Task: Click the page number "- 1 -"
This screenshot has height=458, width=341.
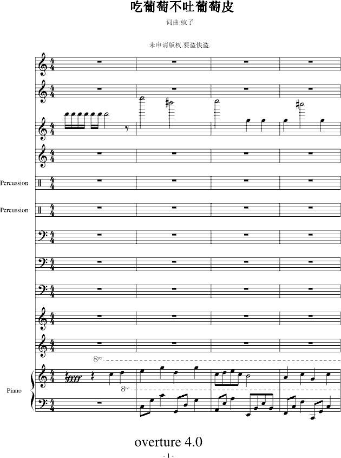Action: coord(168,456)
